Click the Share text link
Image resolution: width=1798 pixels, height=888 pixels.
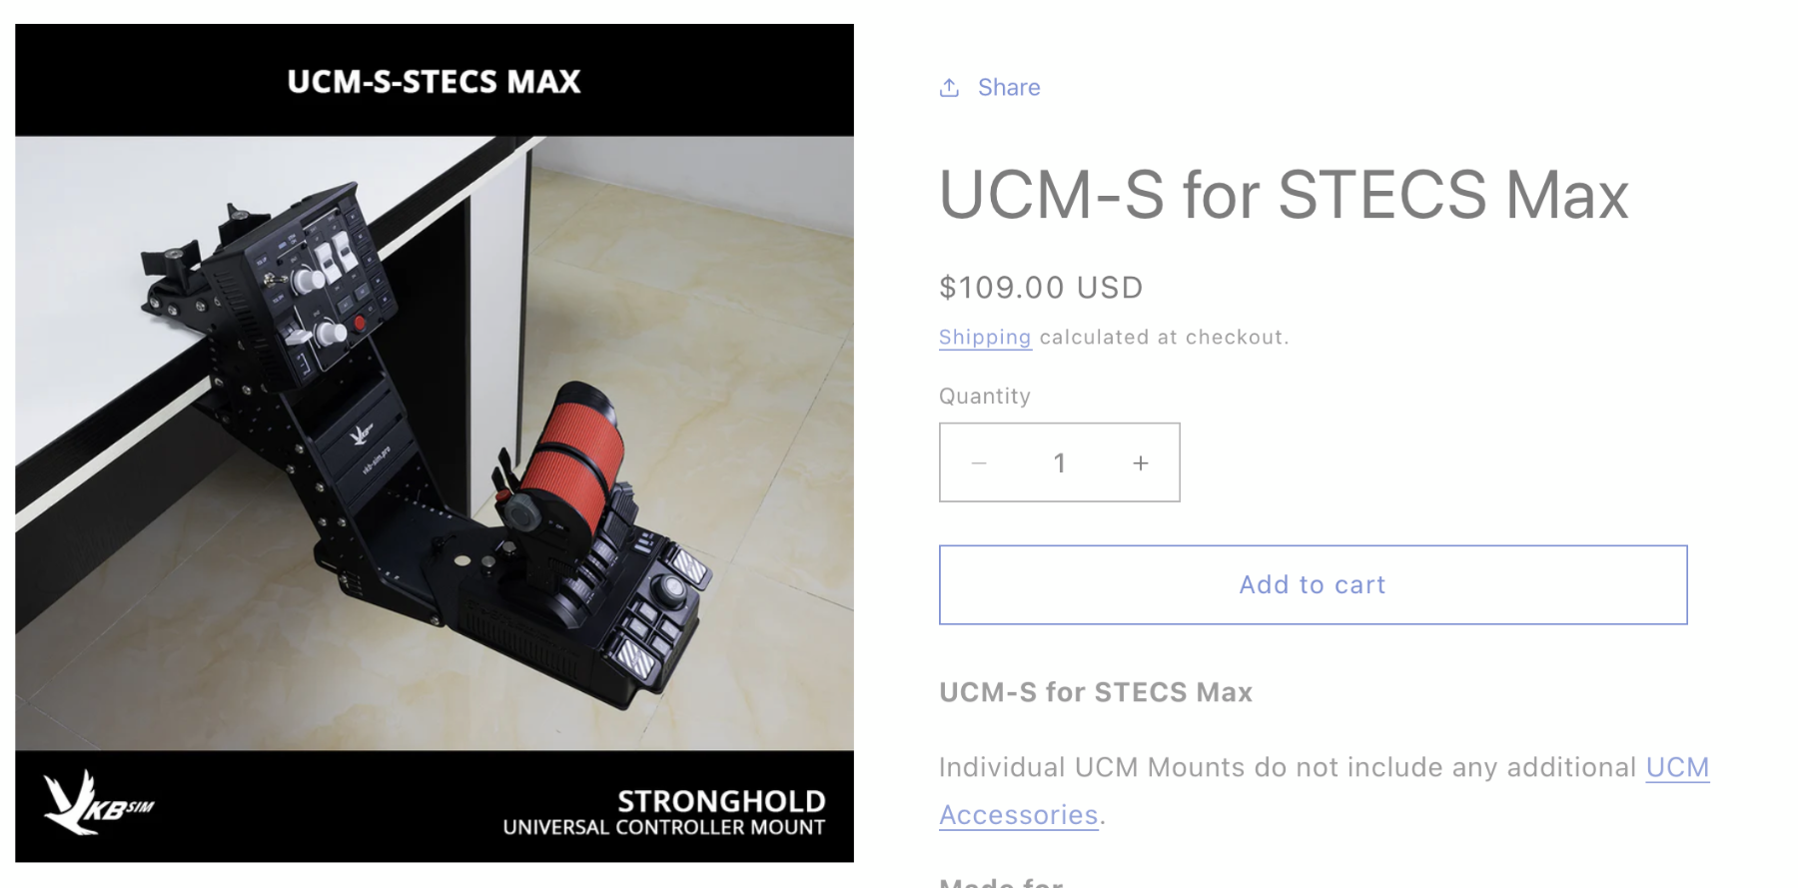[x=1009, y=88]
